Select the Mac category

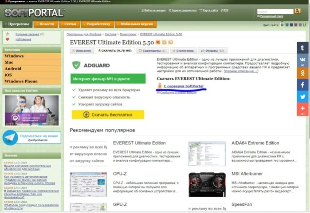(x=31, y=62)
